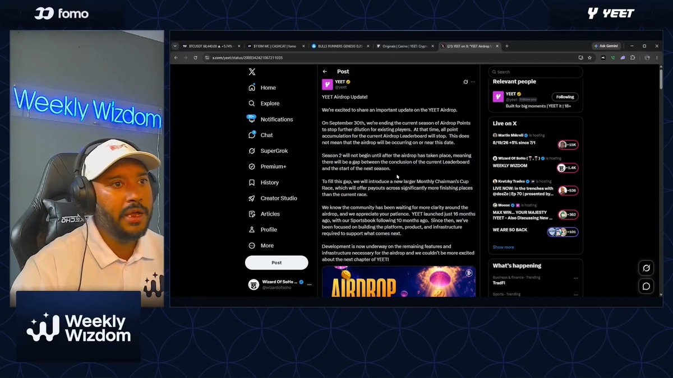This screenshot has height=378, width=673.
Task: Go to Profile page
Action: (262, 230)
